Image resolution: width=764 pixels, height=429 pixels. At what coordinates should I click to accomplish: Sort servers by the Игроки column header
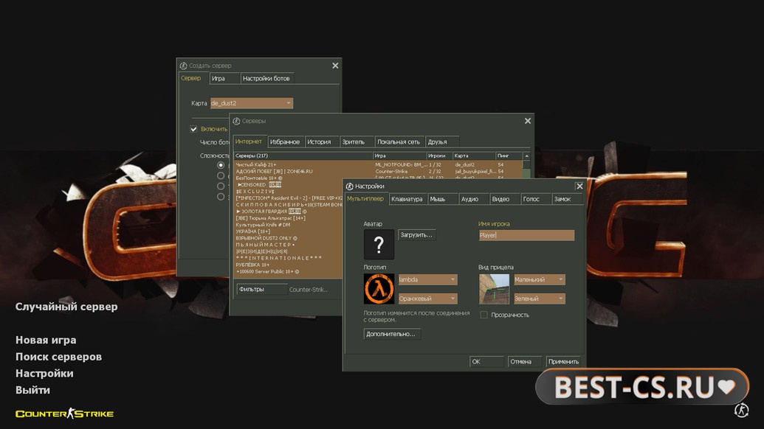click(x=439, y=156)
